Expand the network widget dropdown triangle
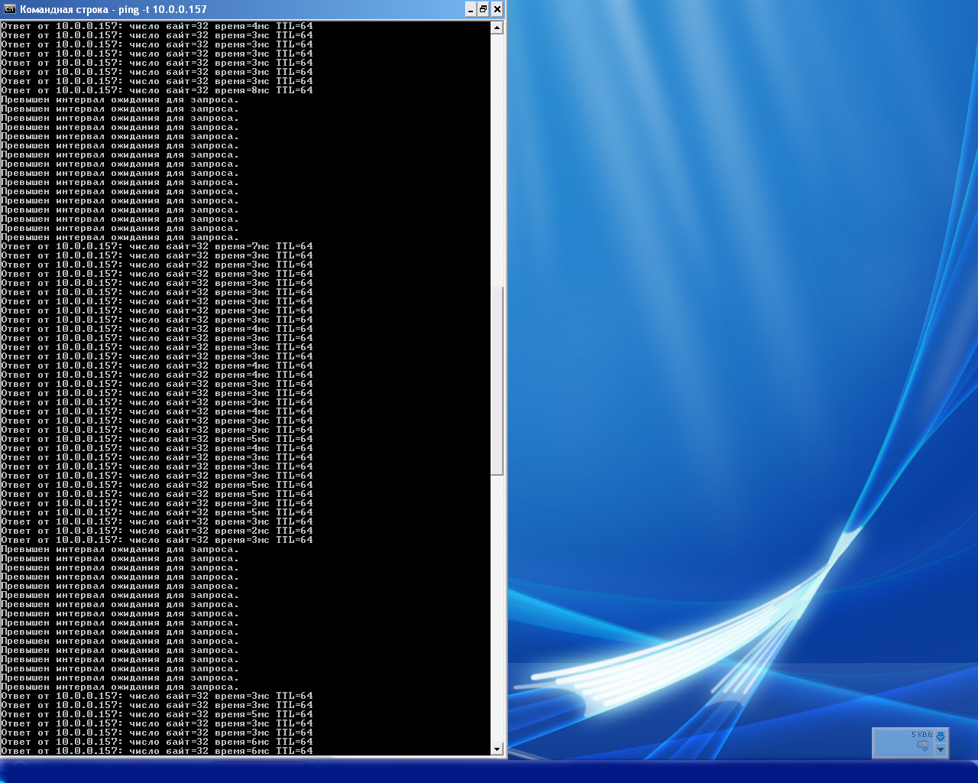Viewport: 978px width, 783px height. tap(941, 750)
